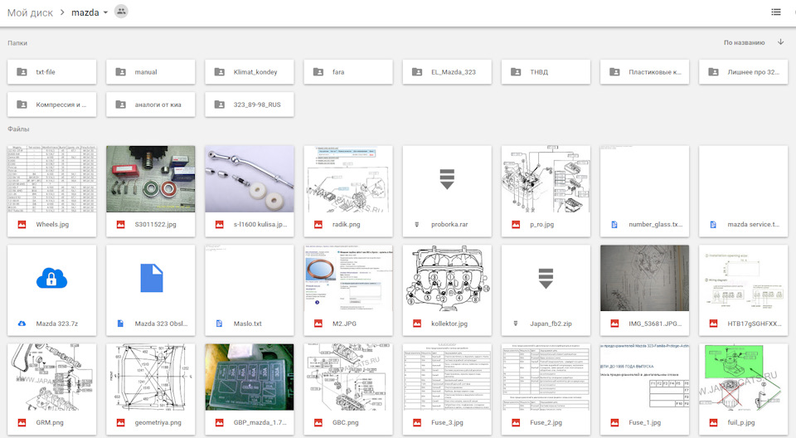796x438 pixels.
Task: Select the S3011522.jpg thumbnail preview
Action: 150,179
